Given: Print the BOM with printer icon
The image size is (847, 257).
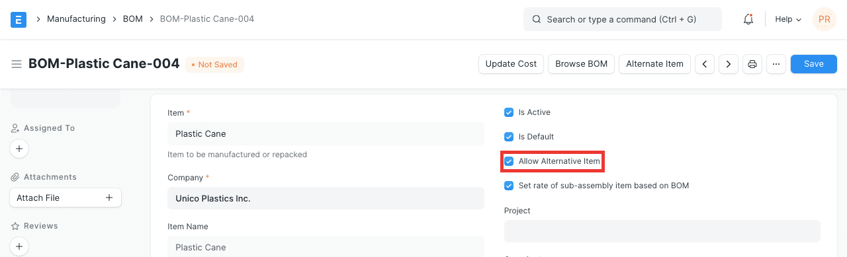Looking at the screenshot, I should coord(752,64).
